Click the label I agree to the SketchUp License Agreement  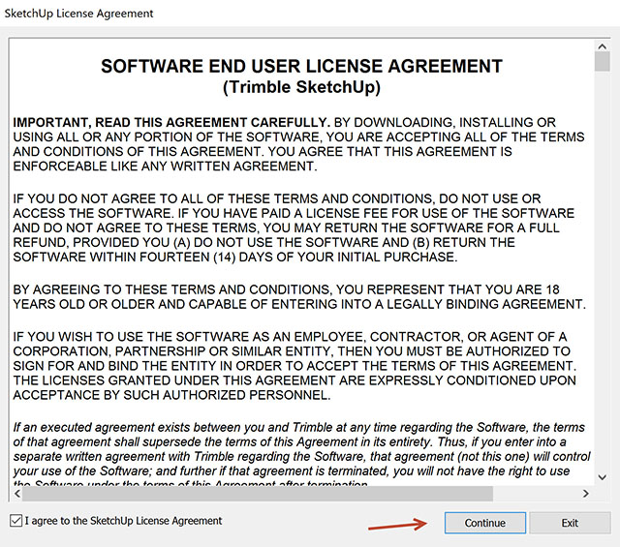coord(123,521)
